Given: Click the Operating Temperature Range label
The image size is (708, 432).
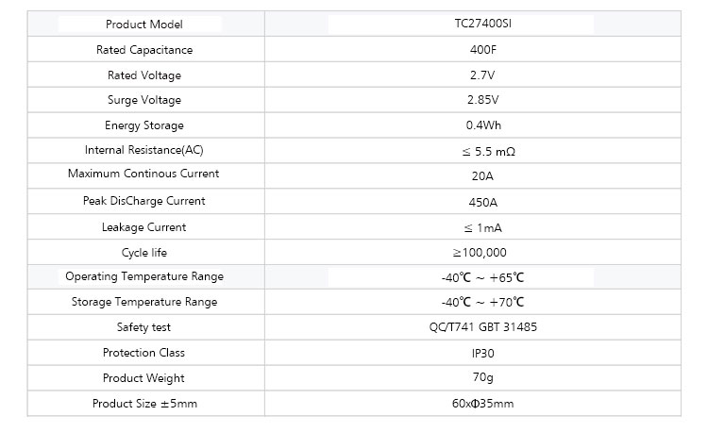Looking at the screenshot, I should click(144, 276).
